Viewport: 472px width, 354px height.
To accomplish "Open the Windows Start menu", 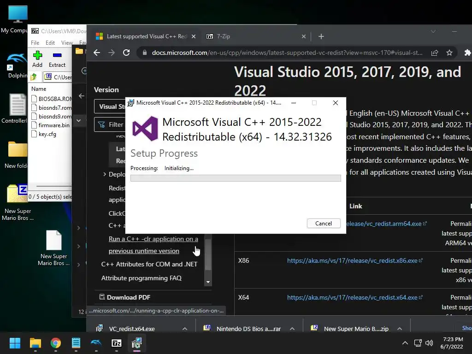I will pyautogui.click(x=15, y=343).
